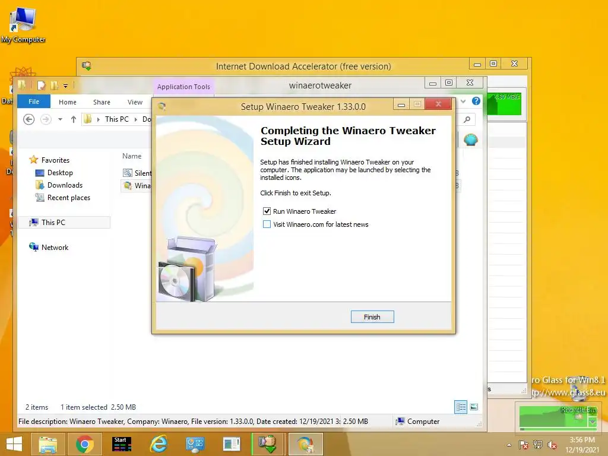This screenshot has height=456, width=608.
Task: Click the Name column header
Action: (x=132, y=156)
